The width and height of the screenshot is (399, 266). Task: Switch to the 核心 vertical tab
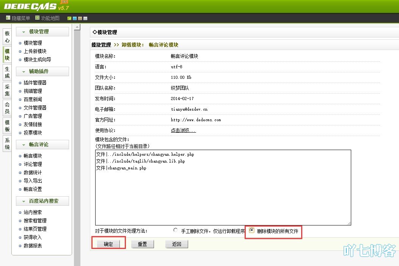[x=7, y=37]
